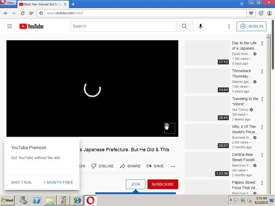Open the Action Center flag icon
Image resolution: width=275 pixels, height=206 pixels.
[236, 200]
